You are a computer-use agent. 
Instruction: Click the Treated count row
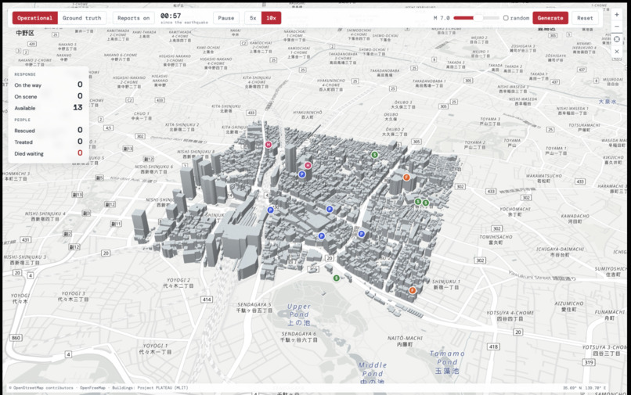point(49,142)
